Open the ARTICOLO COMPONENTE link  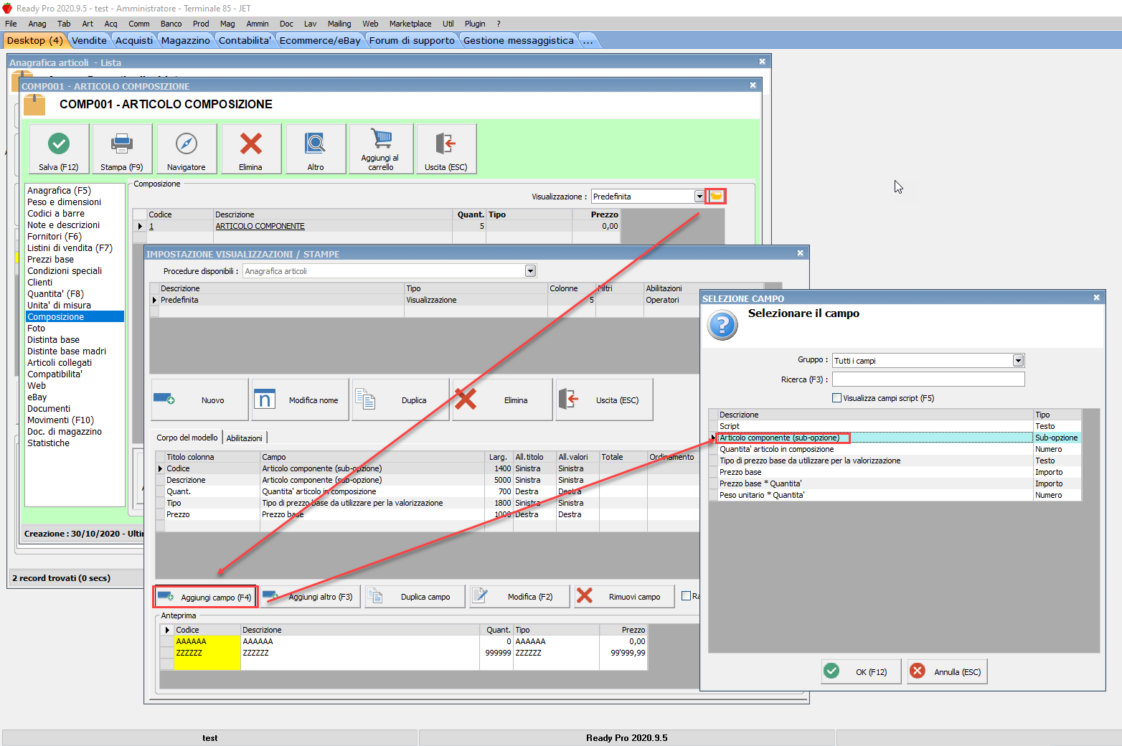(260, 226)
